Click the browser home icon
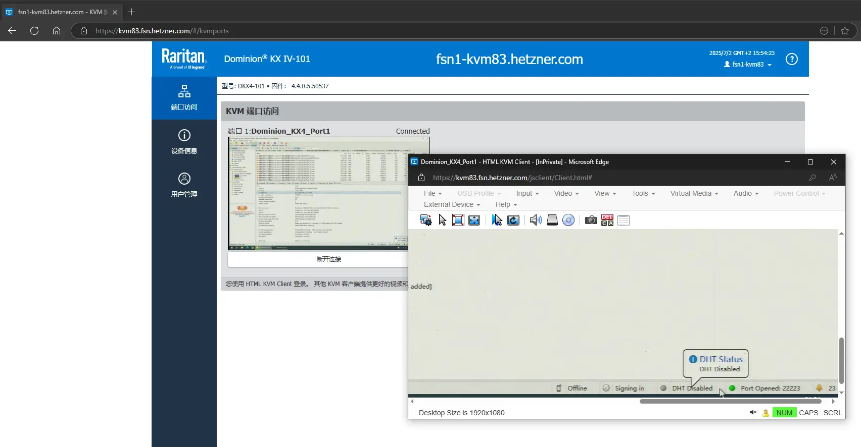The height and width of the screenshot is (447, 861). [x=57, y=31]
